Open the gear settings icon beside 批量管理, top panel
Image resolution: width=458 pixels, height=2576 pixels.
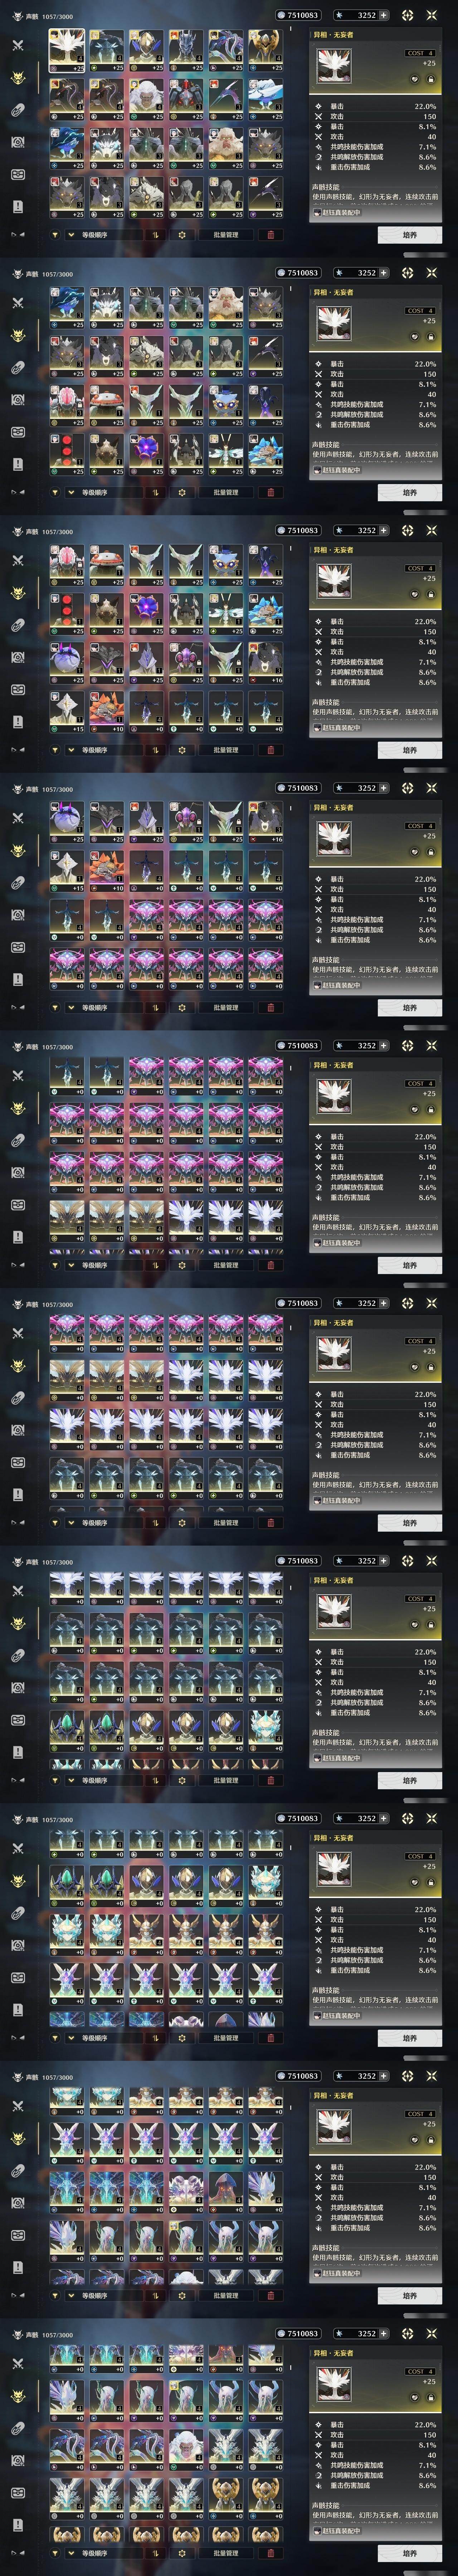pos(182,235)
